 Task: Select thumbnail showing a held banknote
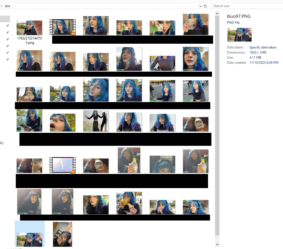point(195,24)
